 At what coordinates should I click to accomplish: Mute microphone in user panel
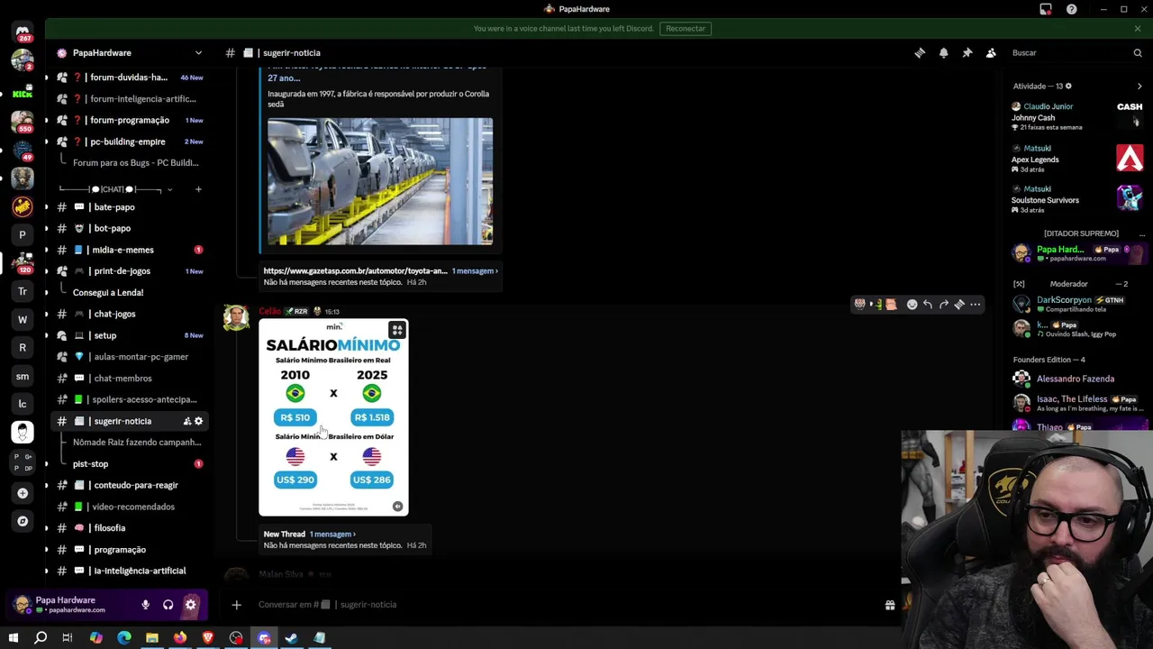click(x=145, y=605)
